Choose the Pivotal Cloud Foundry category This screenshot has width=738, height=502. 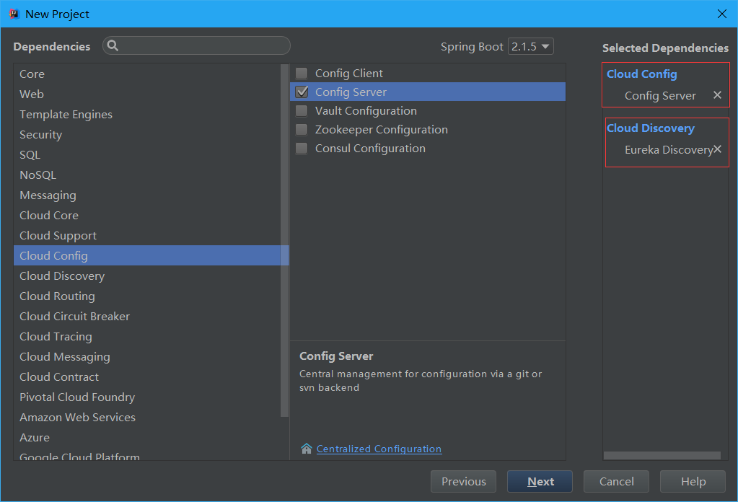(147, 397)
